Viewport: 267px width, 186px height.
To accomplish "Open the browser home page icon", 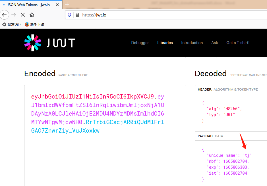I will [32, 15].
